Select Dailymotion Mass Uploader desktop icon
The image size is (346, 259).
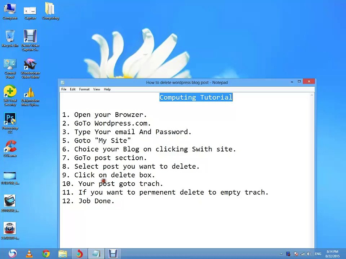30,96
